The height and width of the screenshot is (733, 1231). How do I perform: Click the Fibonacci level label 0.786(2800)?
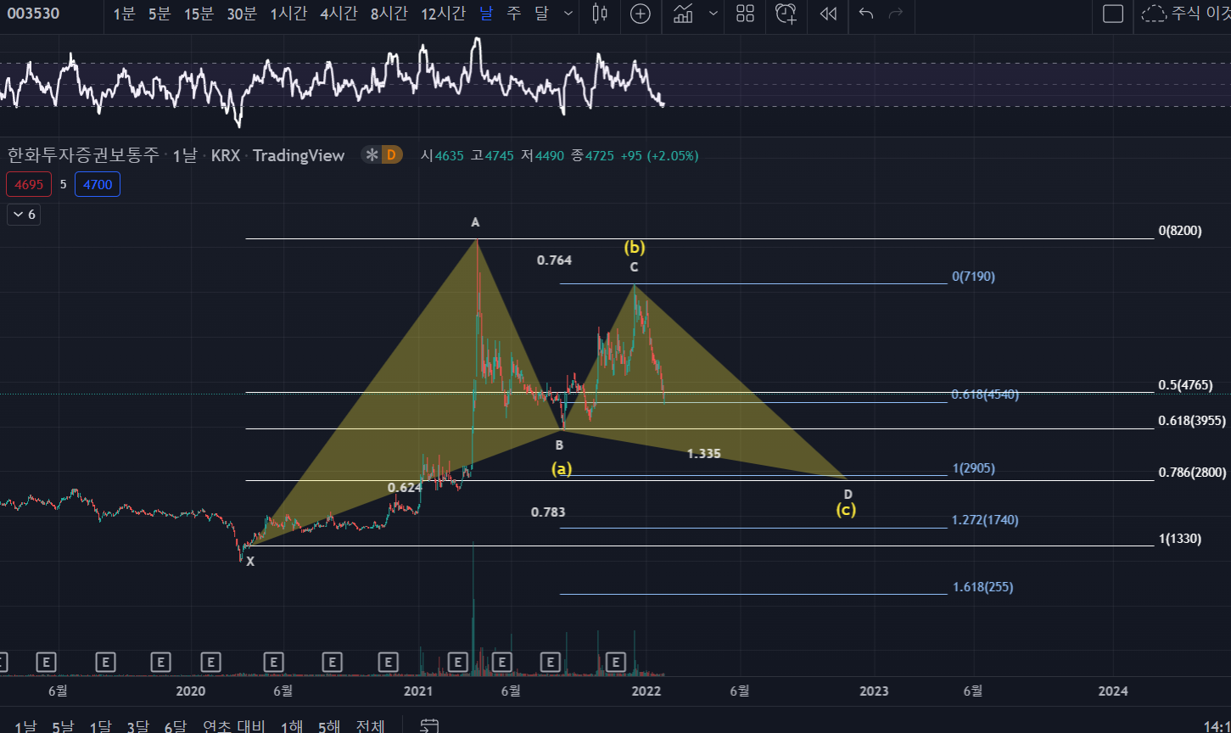point(1191,473)
